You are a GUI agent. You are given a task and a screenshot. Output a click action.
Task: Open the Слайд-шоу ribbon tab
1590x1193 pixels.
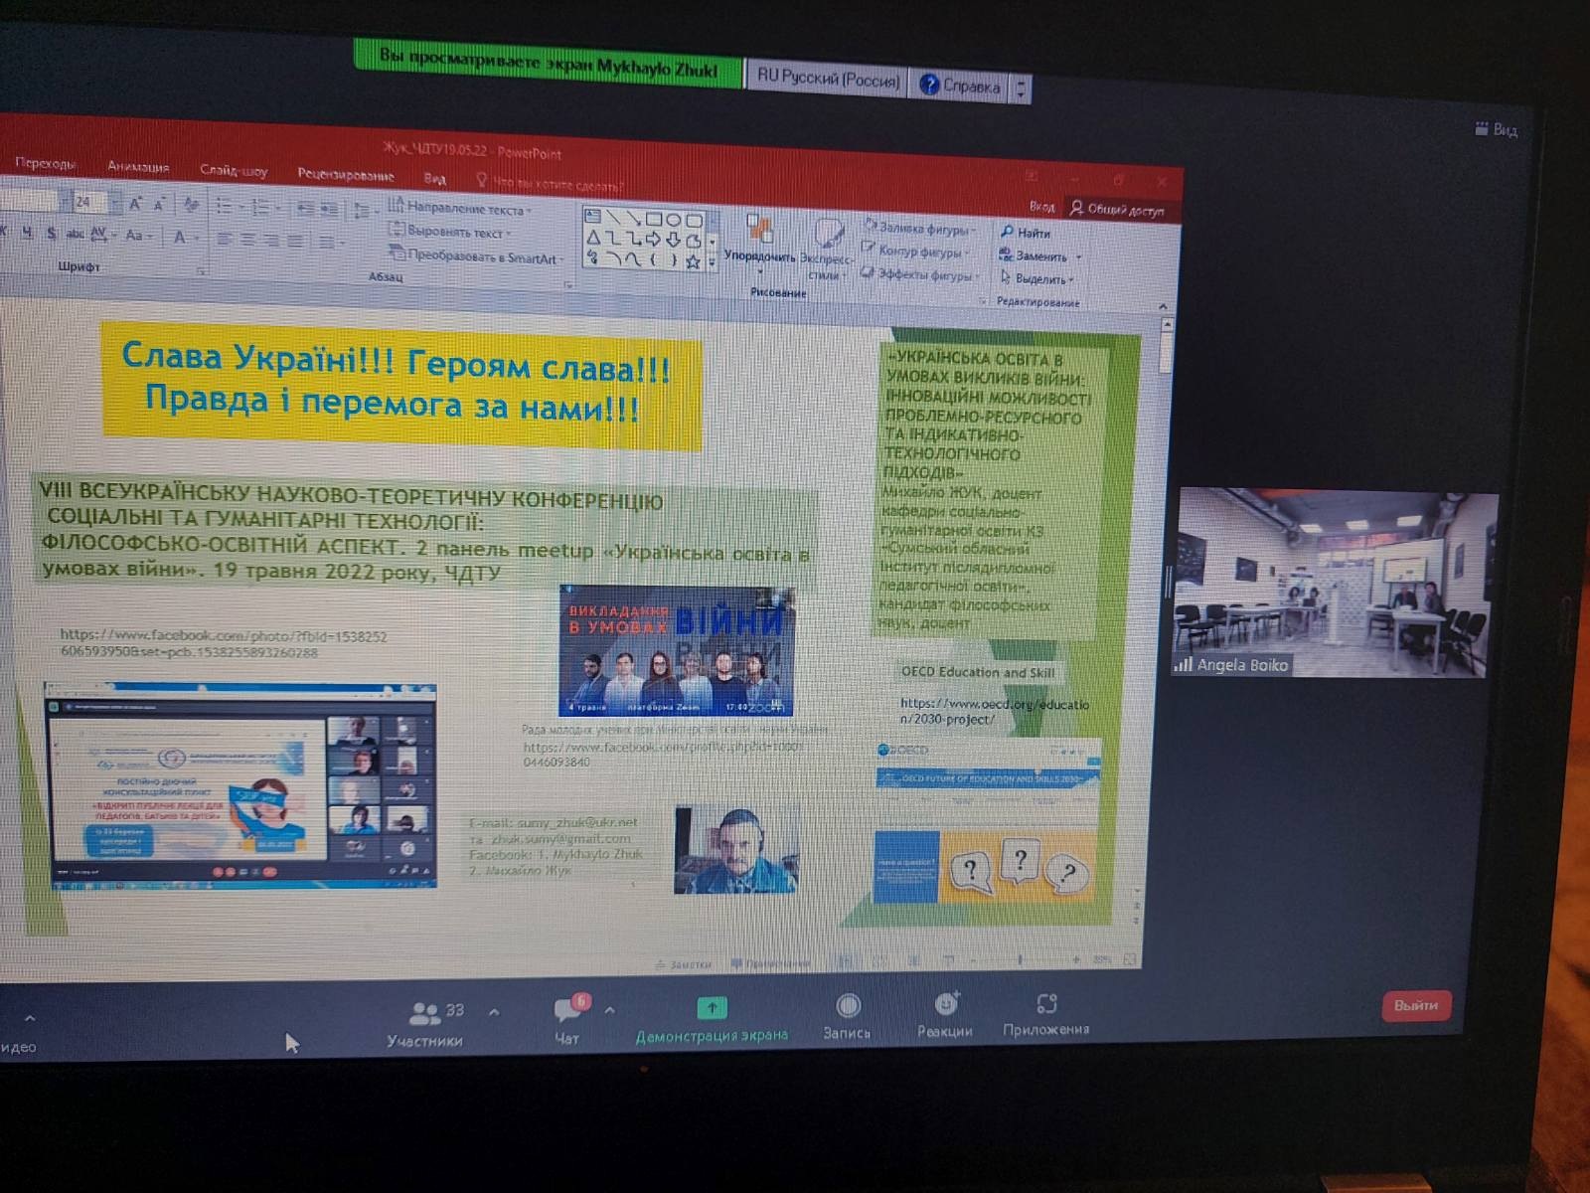pos(234,171)
